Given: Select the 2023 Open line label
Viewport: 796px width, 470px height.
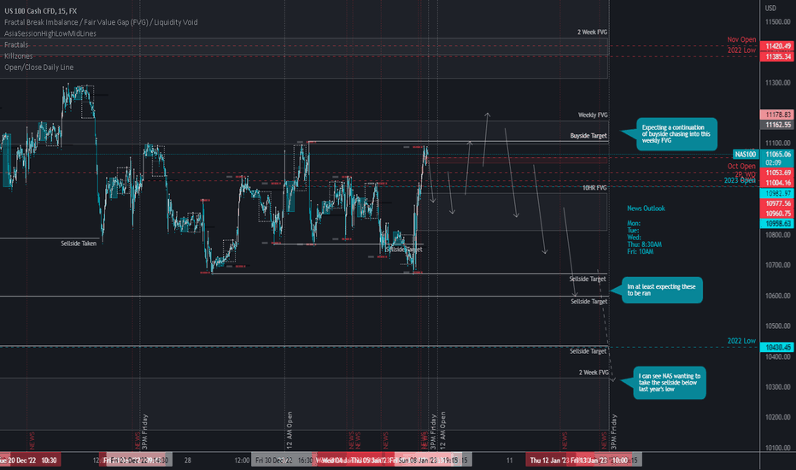Looking at the screenshot, I should (x=740, y=180).
